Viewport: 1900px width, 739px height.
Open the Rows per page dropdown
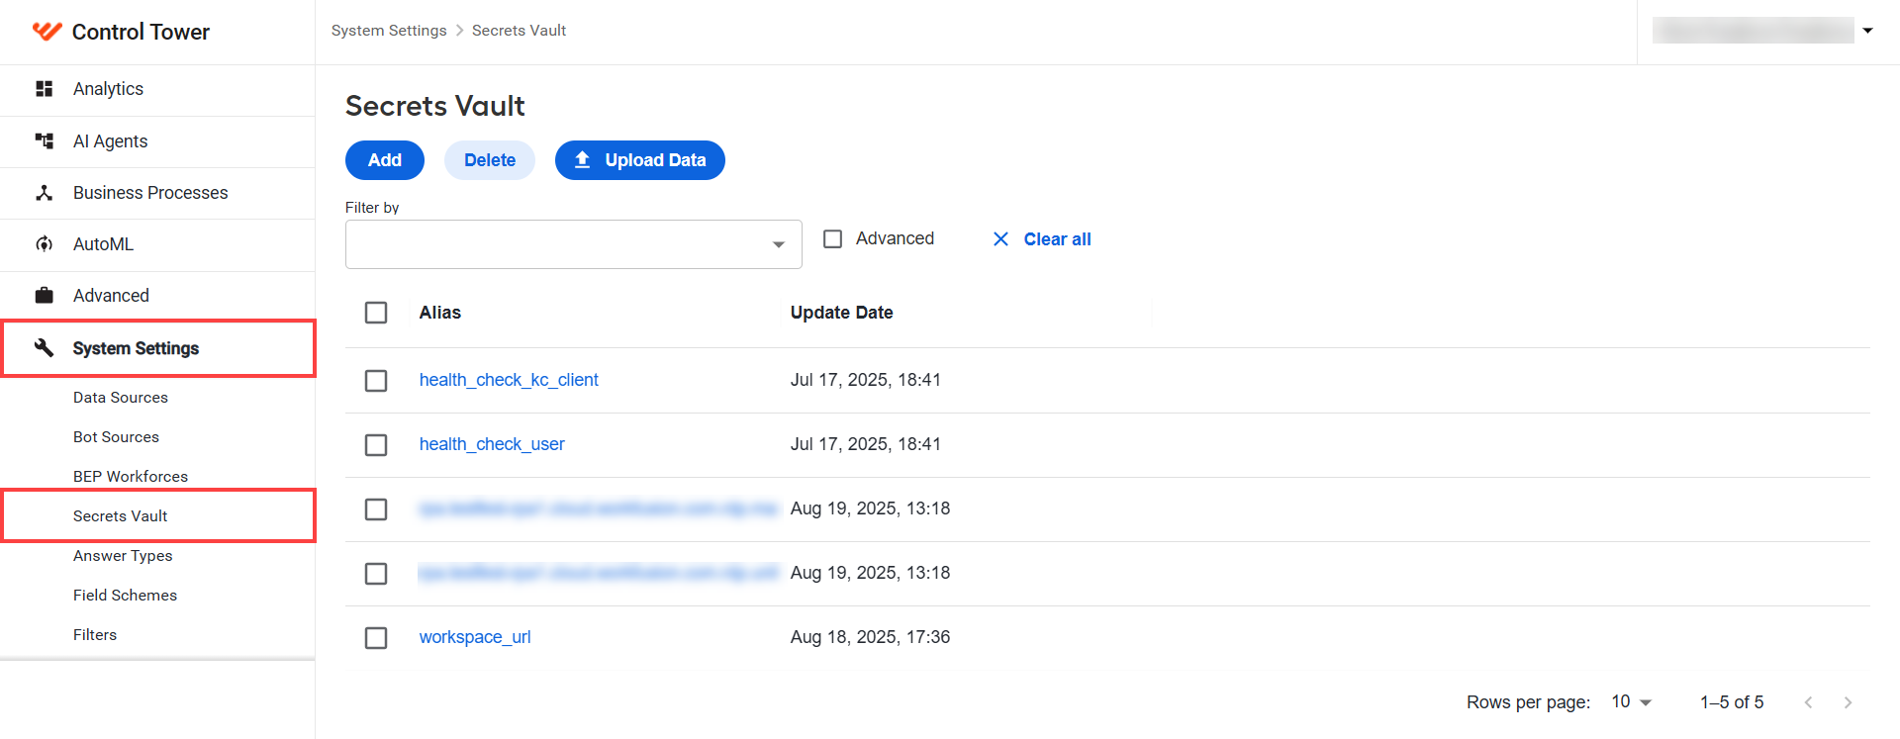(1632, 701)
